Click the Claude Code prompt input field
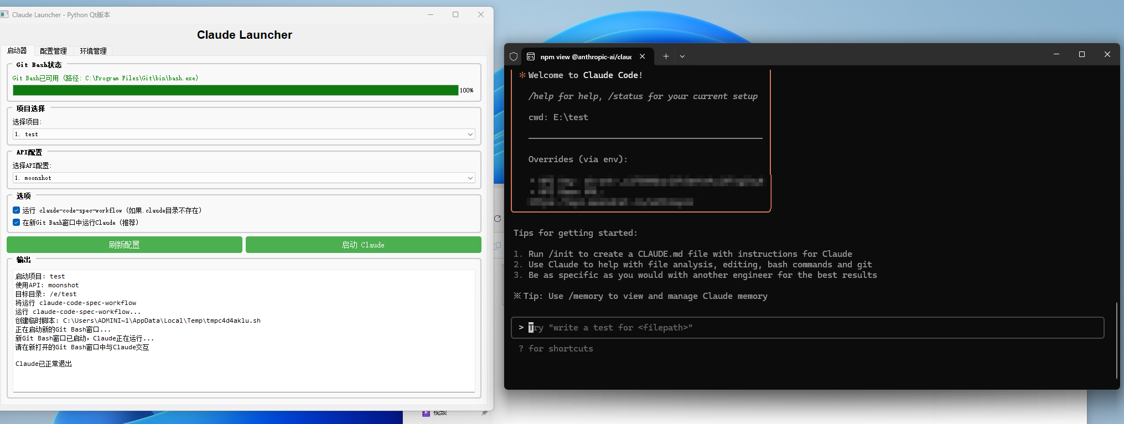1124x424 pixels. click(807, 328)
